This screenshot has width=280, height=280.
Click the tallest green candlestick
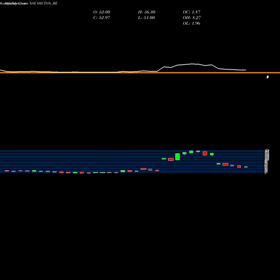click(178, 157)
